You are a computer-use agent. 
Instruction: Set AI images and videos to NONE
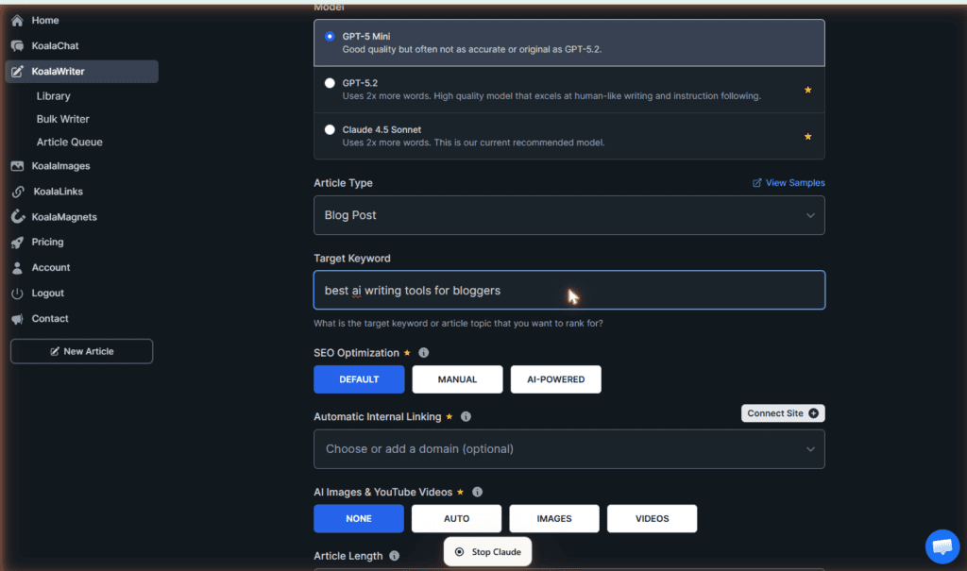(x=359, y=518)
